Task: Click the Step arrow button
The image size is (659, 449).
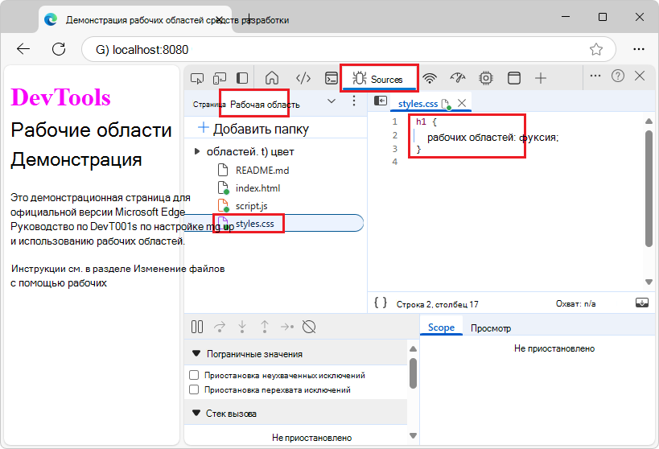Action: coord(287,327)
